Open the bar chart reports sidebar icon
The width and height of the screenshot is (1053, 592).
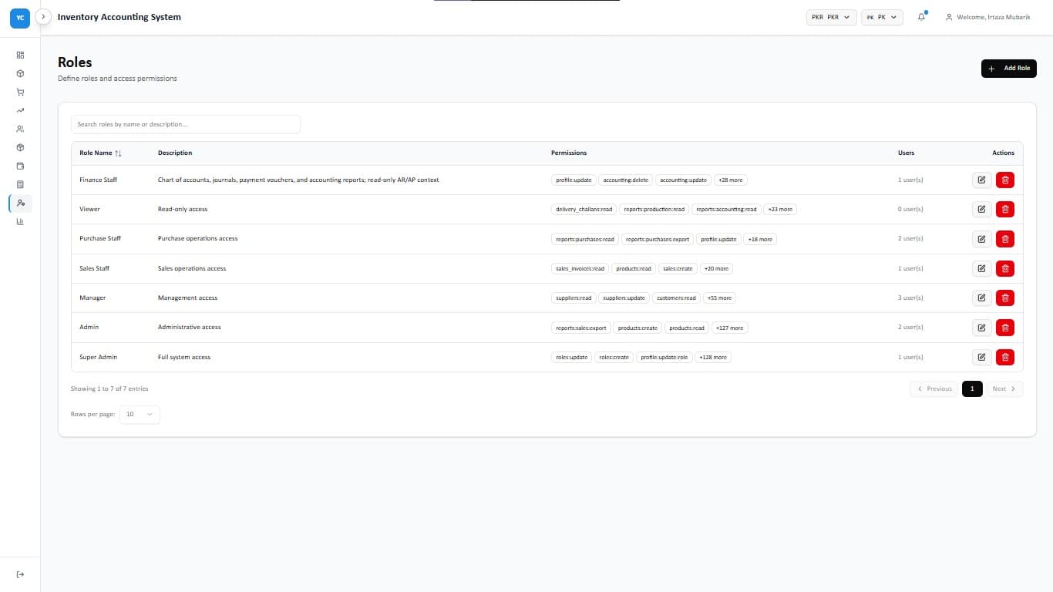20,221
